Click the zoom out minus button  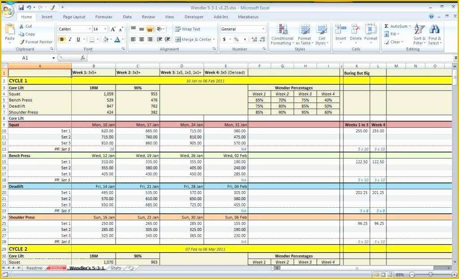coord(412,275)
